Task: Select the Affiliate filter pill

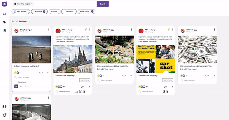Action: (x=54, y=11)
